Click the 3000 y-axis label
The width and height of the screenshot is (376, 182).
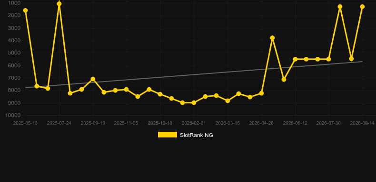pos(14,28)
